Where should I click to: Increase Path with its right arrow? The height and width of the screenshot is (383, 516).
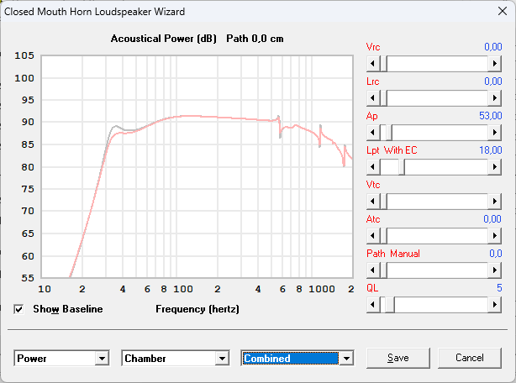[495, 270]
